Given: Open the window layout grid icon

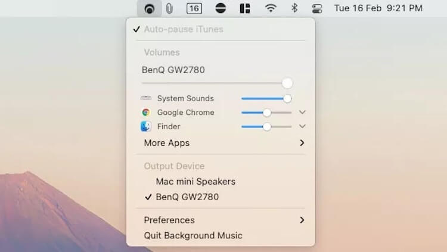Looking at the screenshot, I should pos(245,8).
